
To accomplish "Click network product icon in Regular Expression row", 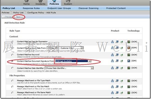I will (x=113, y=42).
